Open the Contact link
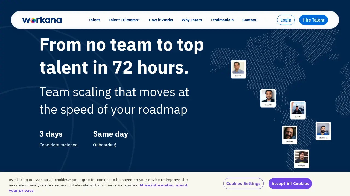 pos(249,20)
